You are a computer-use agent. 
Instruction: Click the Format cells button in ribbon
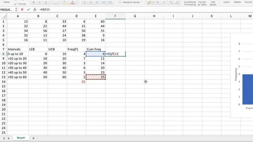pos(249,2)
